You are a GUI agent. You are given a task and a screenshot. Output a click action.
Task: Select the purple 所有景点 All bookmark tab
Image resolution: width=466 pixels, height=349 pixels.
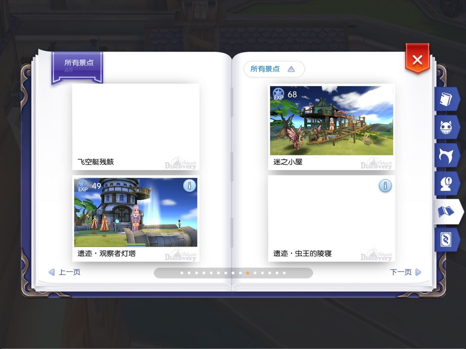[x=77, y=67]
